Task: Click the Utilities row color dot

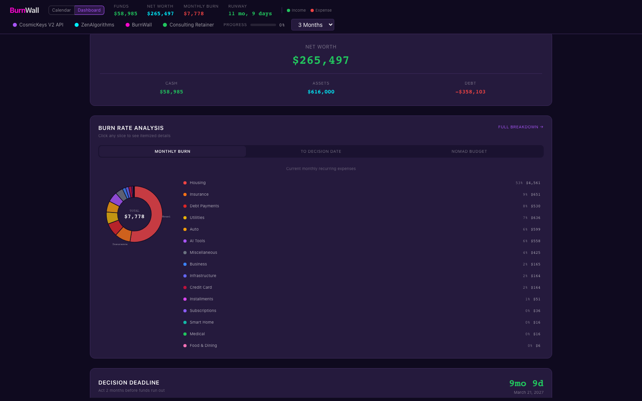Action: coord(185,218)
